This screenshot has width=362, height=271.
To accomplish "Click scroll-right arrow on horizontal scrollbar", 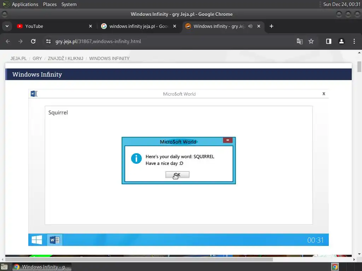I will point(354,259).
